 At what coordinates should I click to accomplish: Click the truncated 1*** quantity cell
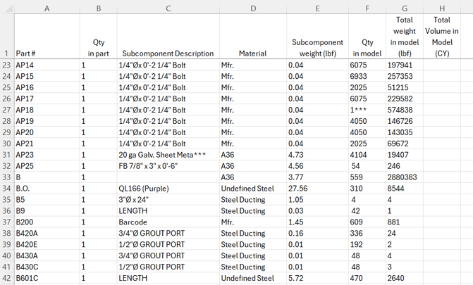(367, 110)
